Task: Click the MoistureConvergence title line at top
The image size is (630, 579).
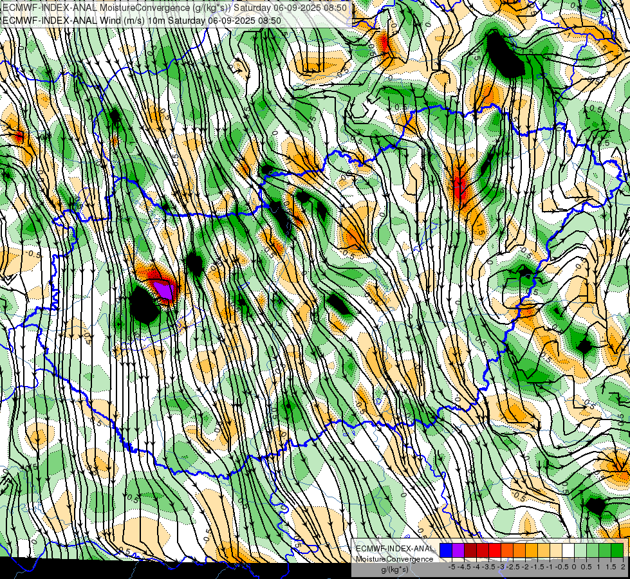Action: coord(175,8)
